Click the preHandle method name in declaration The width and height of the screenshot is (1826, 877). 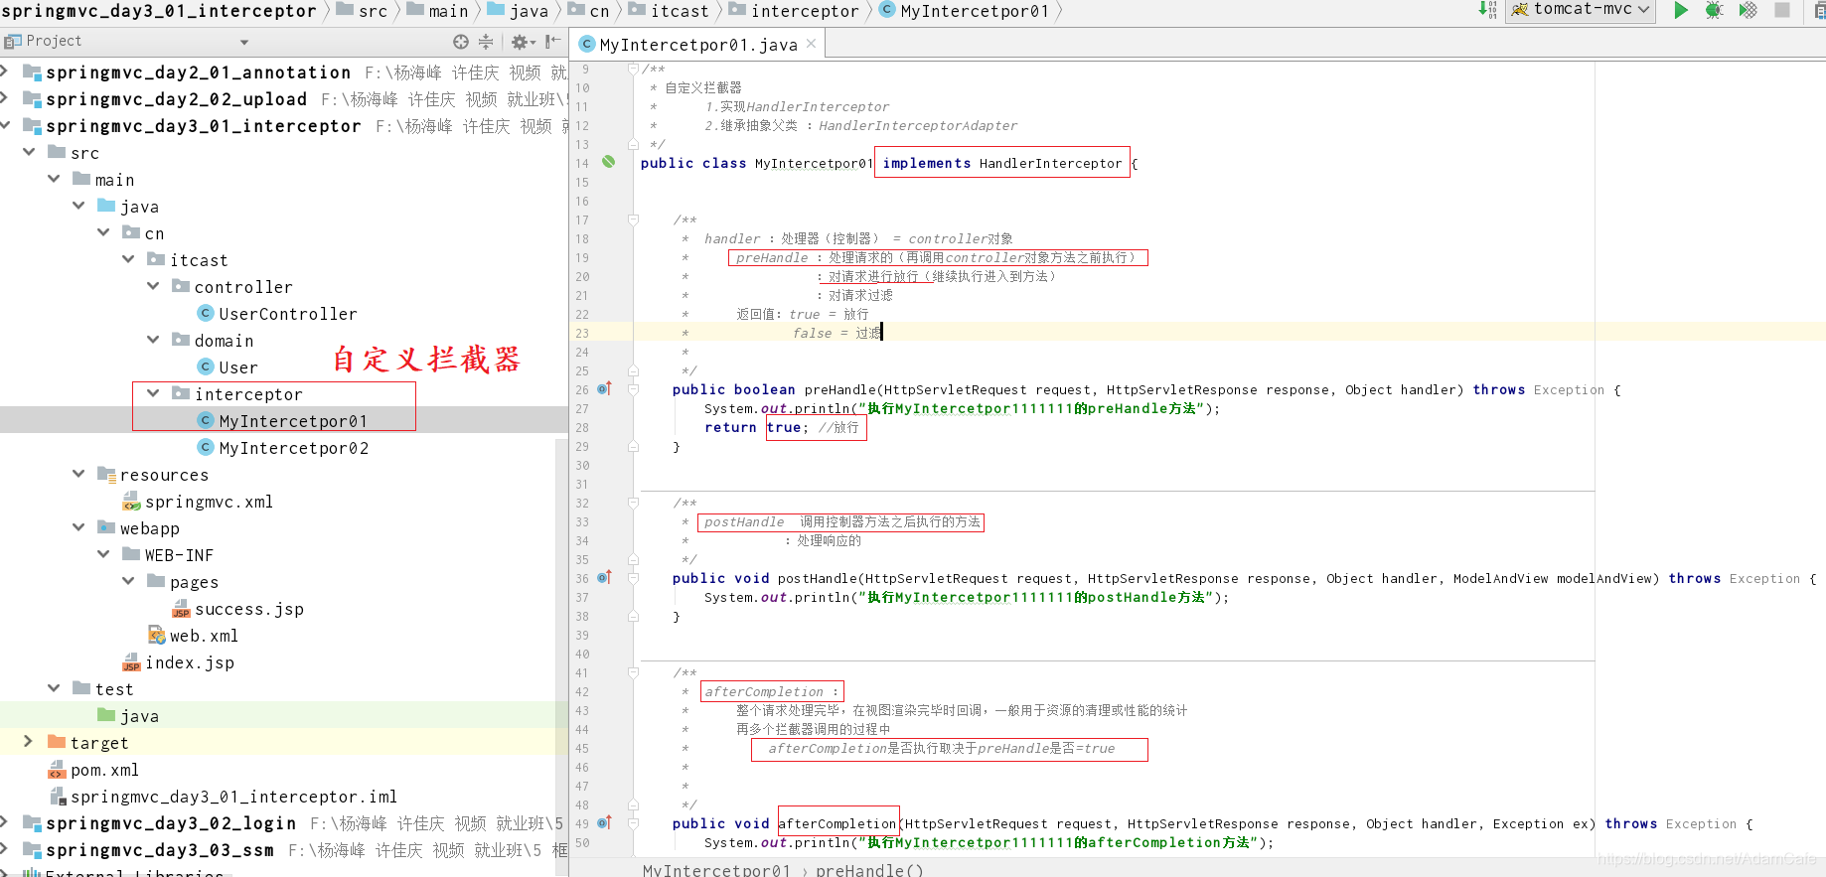pos(839,389)
